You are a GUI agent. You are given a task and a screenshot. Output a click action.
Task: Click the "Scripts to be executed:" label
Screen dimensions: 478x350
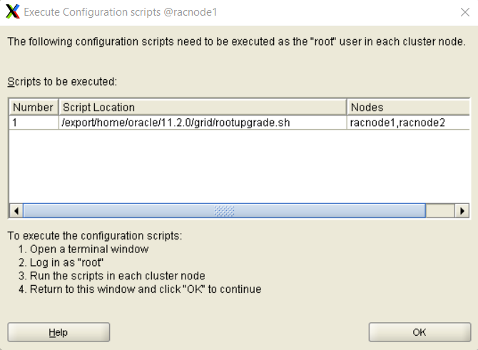[x=62, y=82]
